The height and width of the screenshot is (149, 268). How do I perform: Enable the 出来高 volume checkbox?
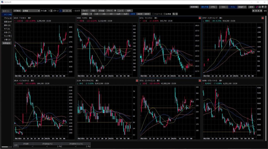tap(165, 14)
